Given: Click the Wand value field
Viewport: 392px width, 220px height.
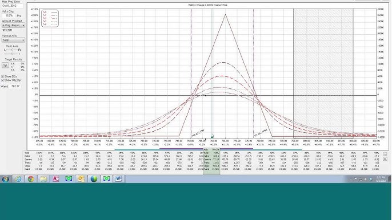Looking at the screenshot, I should point(15,86).
